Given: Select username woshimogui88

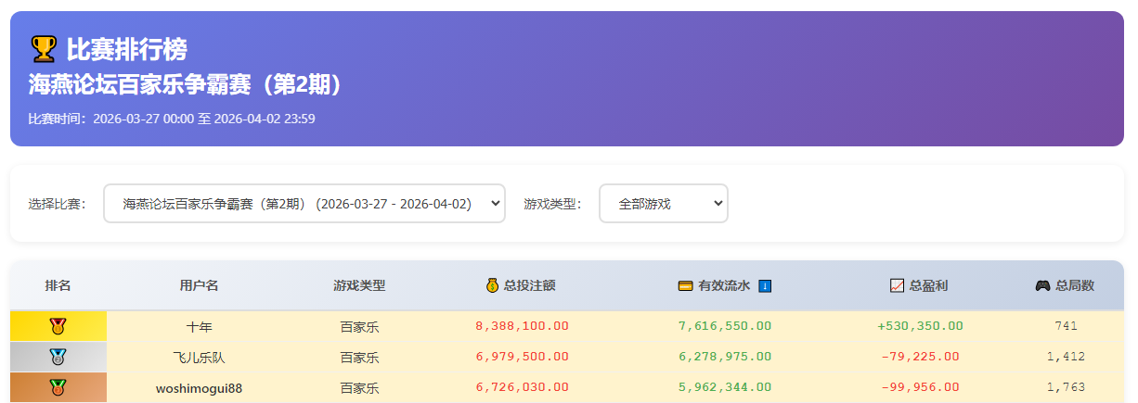Looking at the screenshot, I should click(x=200, y=388).
